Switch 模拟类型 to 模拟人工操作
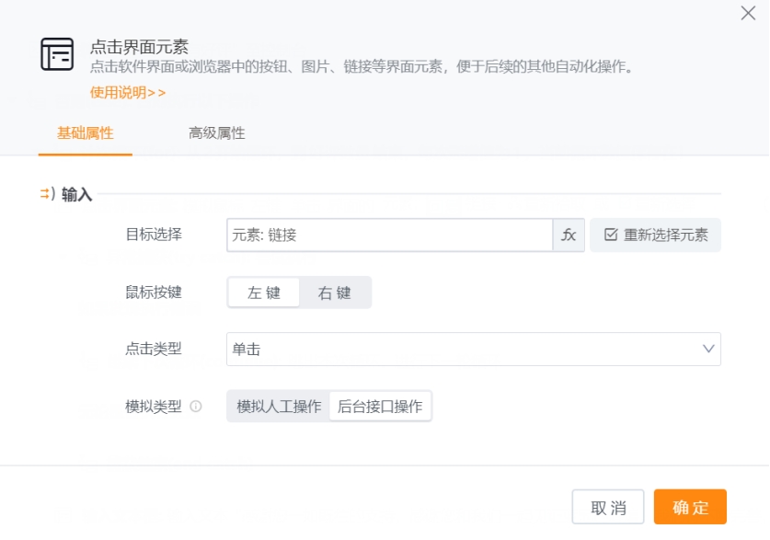770x540 pixels. [281, 407]
